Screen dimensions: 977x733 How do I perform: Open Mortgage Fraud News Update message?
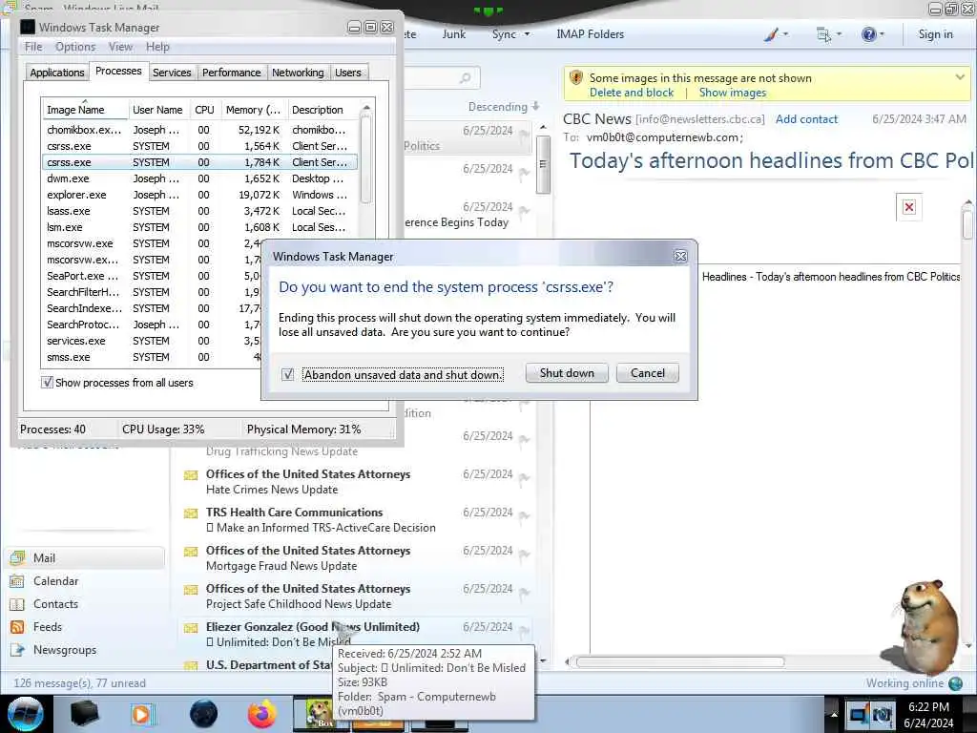point(355,557)
